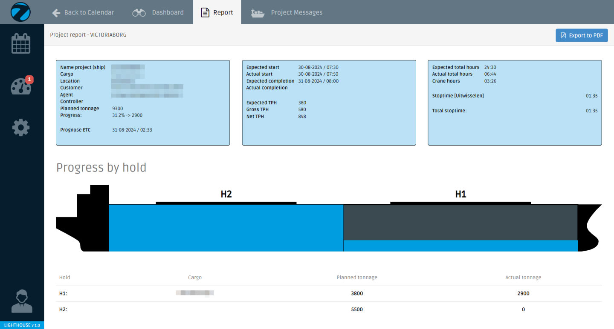
Task: Export the report to PDF
Action: point(582,35)
